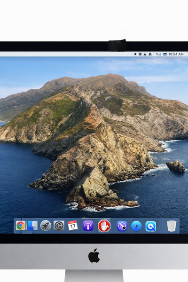The image size is (188, 282).
Task: Open the circular clock menu bar icon
Action: 140,54
